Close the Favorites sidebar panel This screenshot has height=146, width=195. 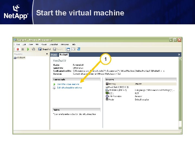pos(47,54)
